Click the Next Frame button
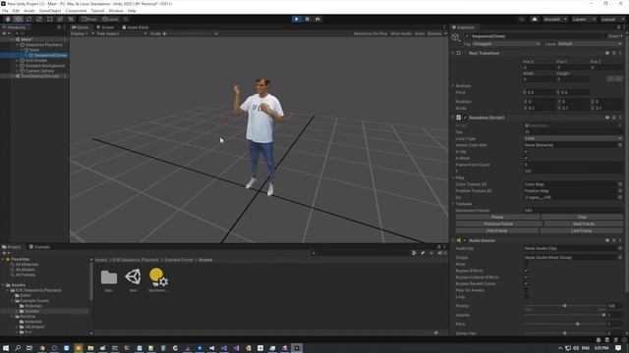629x353 pixels. click(x=583, y=224)
